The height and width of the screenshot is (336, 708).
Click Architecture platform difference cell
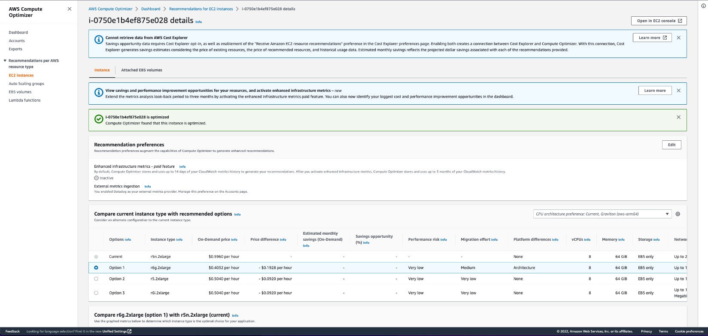click(x=524, y=268)
